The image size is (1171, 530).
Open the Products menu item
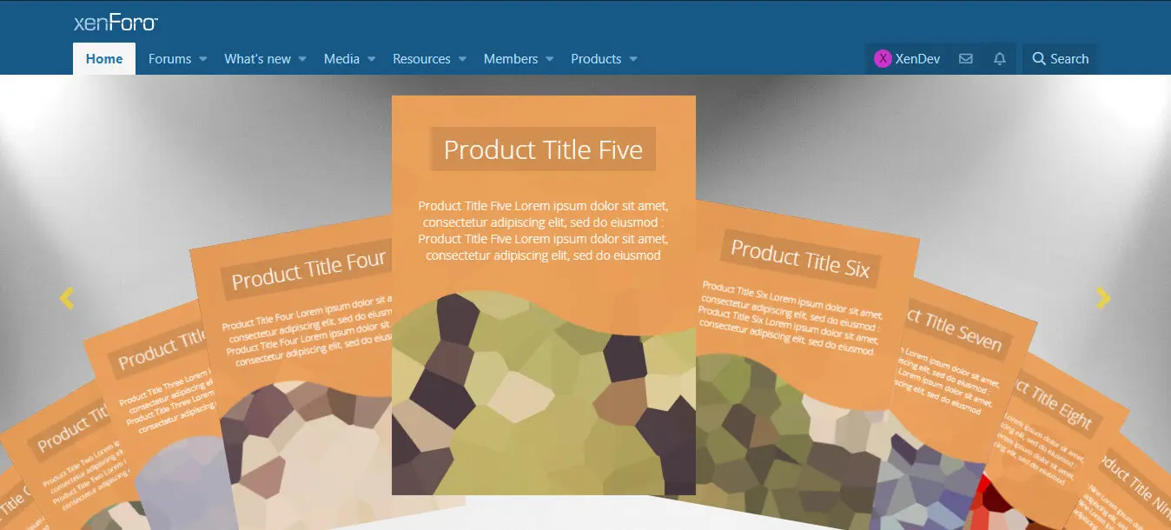click(596, 59)
